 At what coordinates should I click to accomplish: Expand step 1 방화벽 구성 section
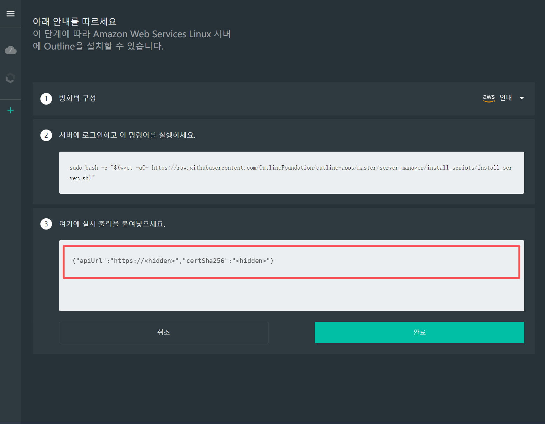pyautogui.click(x=284, y=99)
